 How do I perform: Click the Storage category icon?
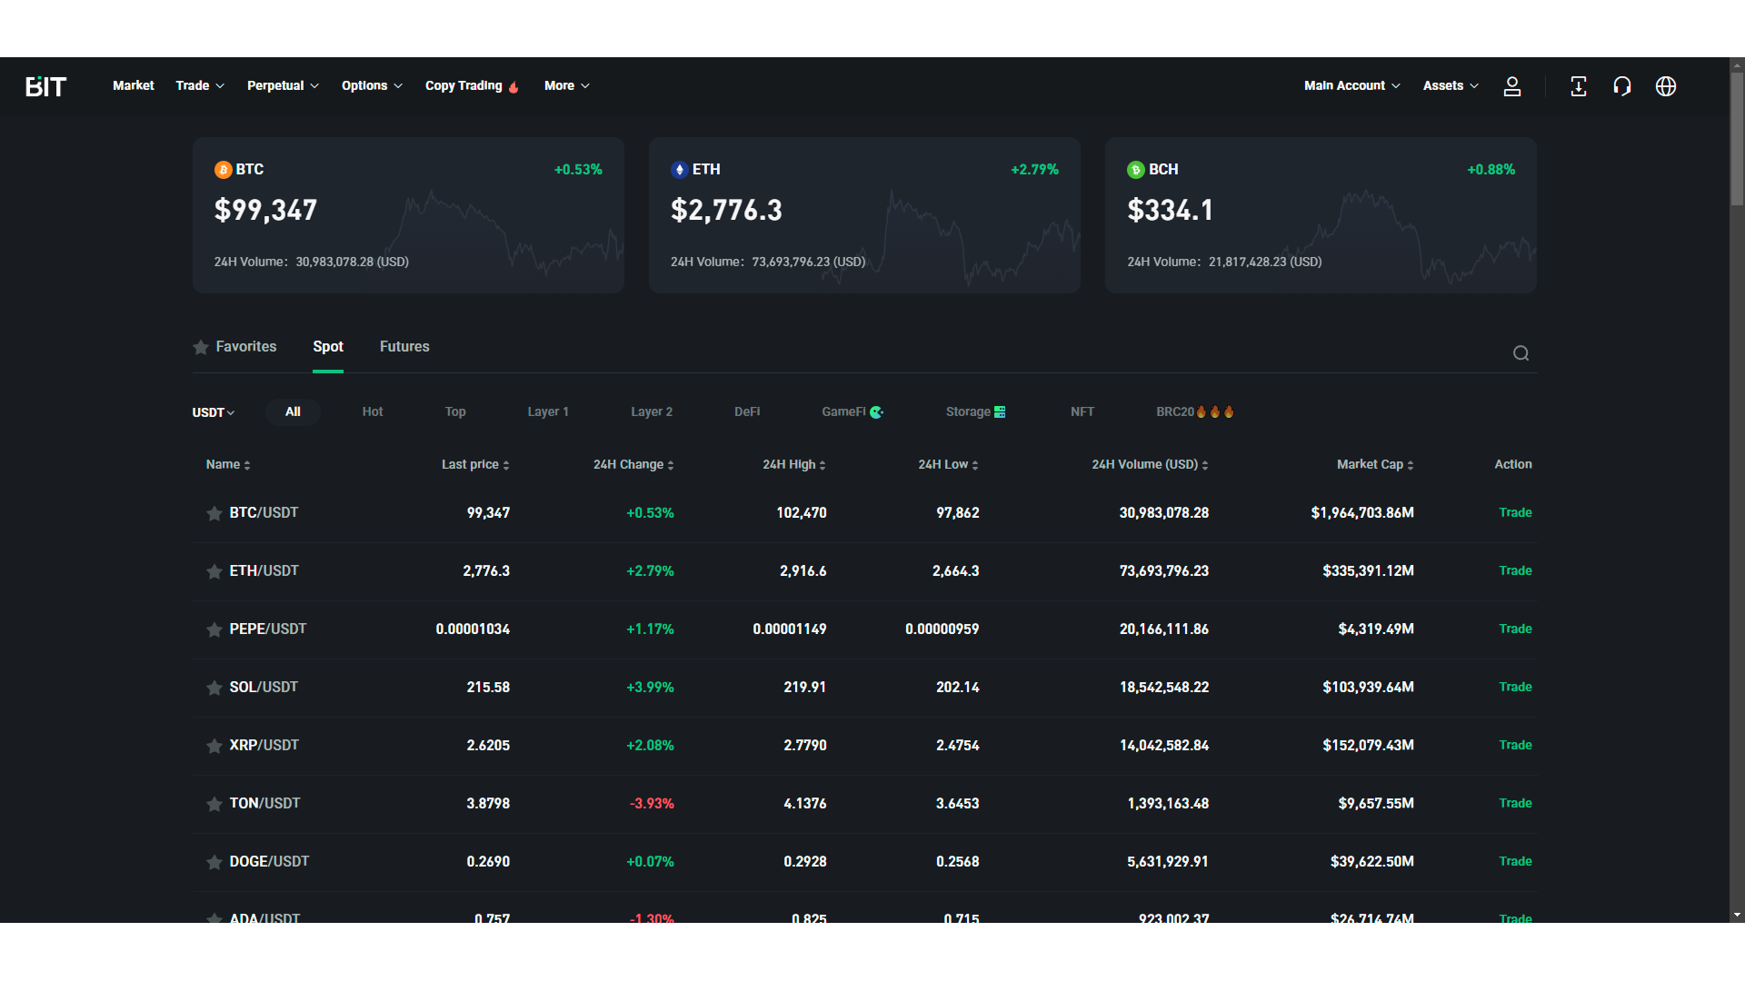point(1000,412)
